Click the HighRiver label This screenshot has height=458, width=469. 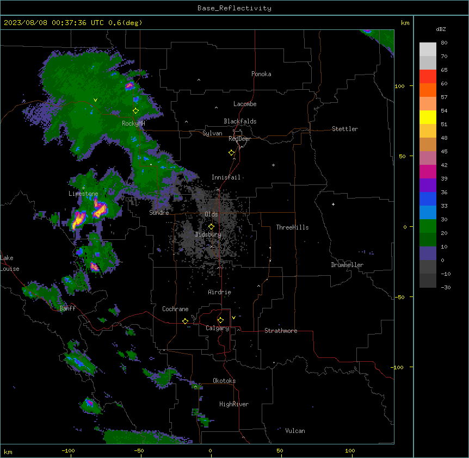point(234,404)
